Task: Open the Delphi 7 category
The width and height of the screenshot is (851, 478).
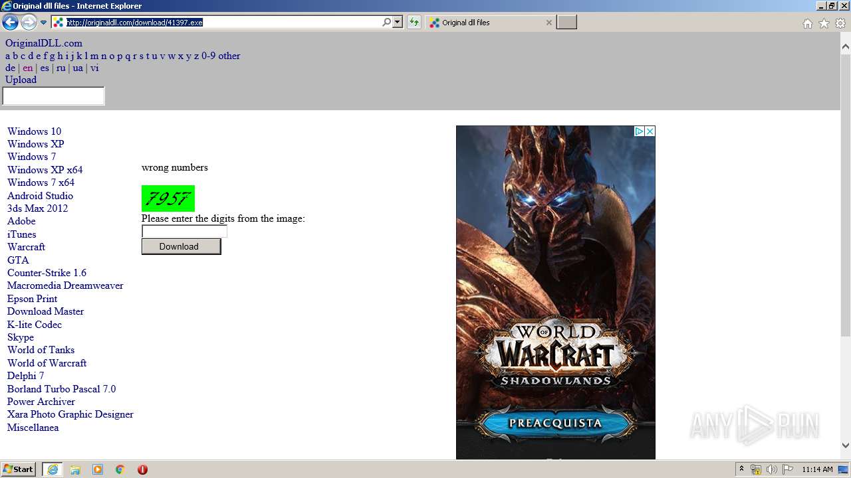Action: (x=25, y=376)
